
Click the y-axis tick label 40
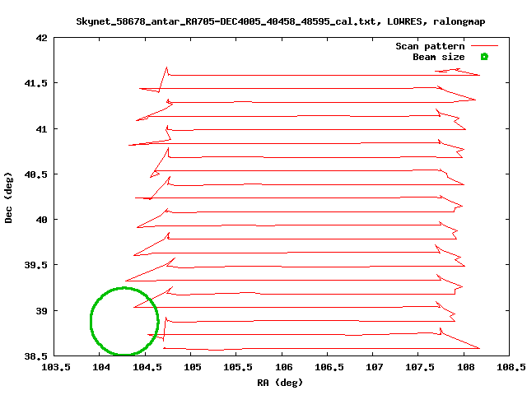click(x=42, y=220)
